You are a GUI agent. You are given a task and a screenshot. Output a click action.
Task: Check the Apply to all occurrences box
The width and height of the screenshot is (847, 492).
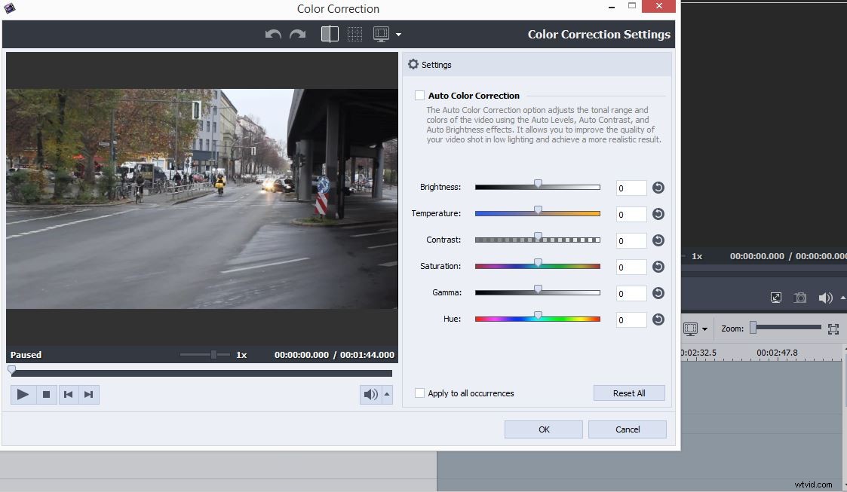(x=419, y=393)
